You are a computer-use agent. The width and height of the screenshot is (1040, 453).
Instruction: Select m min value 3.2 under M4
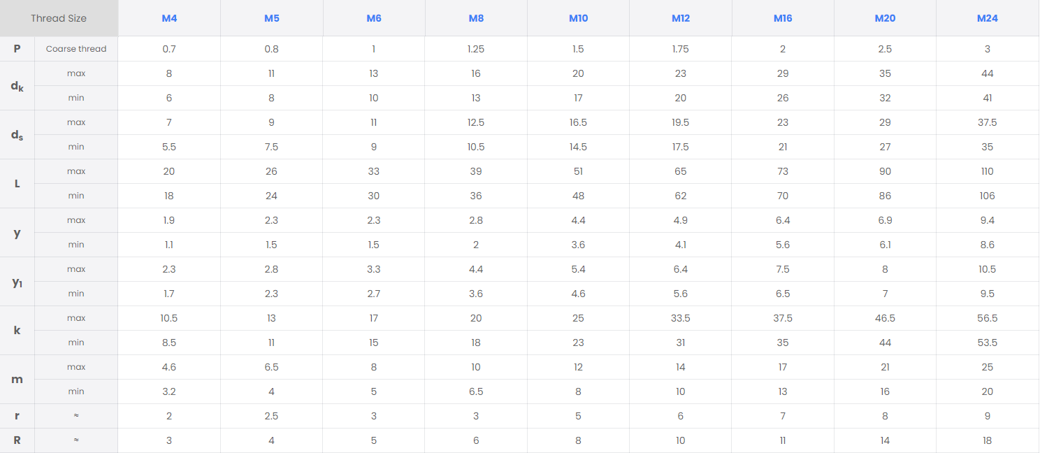169,391
